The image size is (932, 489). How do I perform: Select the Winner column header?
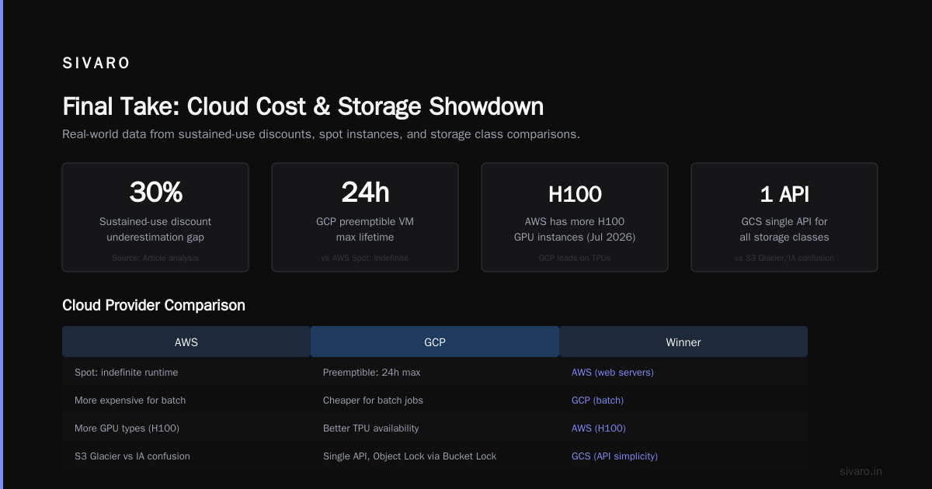point(683,342)
